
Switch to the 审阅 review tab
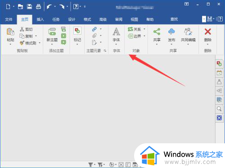click(x=119, y=19)
